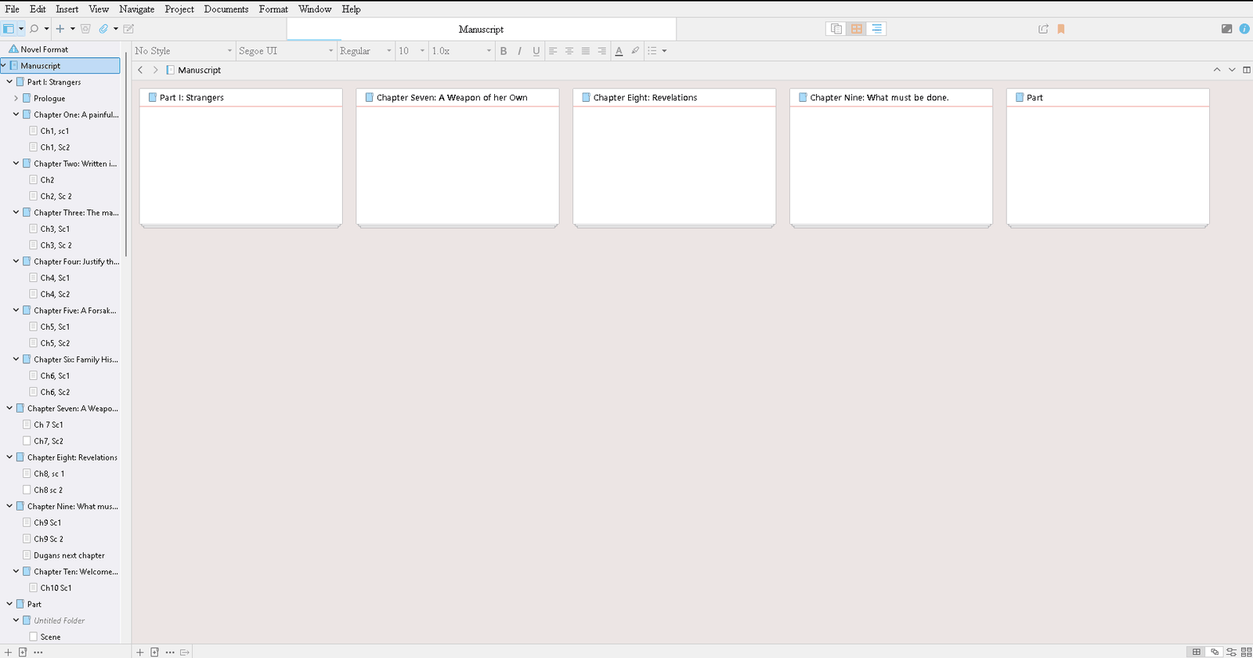Collapse Part I: Strangers in binder

pyautogui.click(x=9, y=81)
